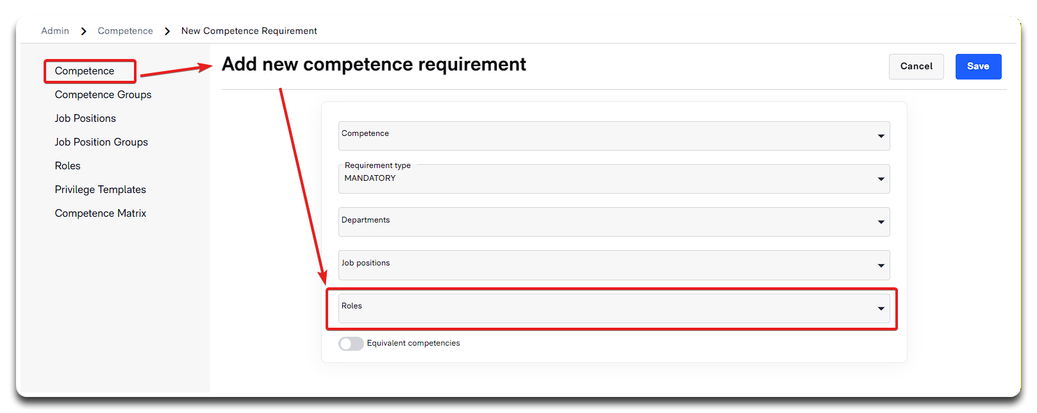Click the chevron after Admin breadcrumb

(83, 31)
